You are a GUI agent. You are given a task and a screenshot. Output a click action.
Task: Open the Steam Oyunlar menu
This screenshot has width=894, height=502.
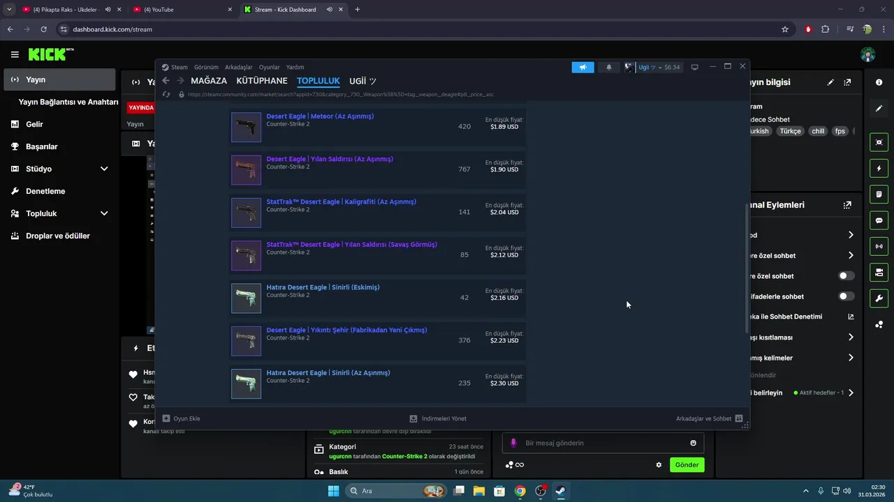click(270, 68)
